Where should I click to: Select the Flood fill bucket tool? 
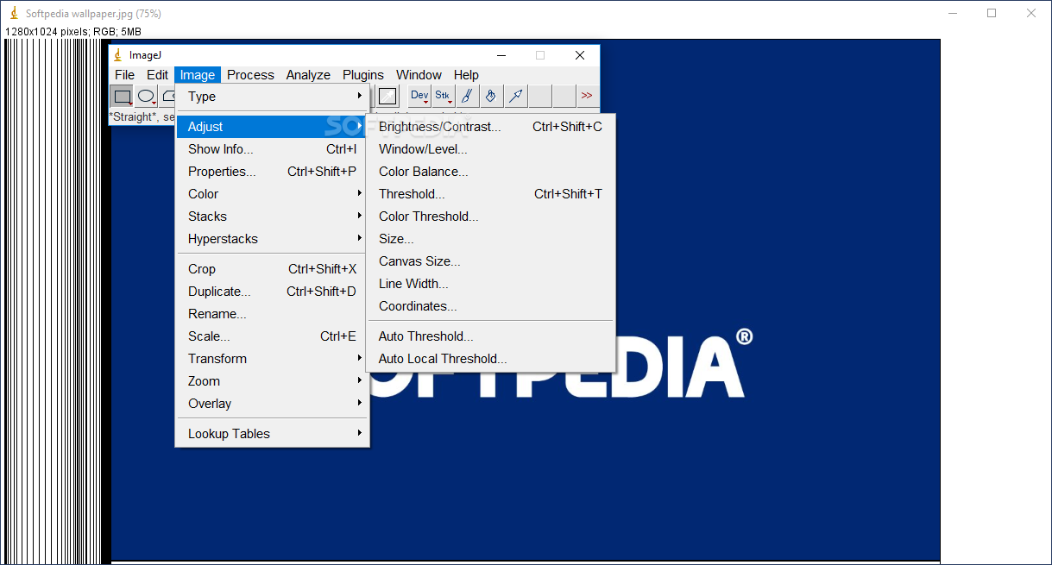[491, 96]
